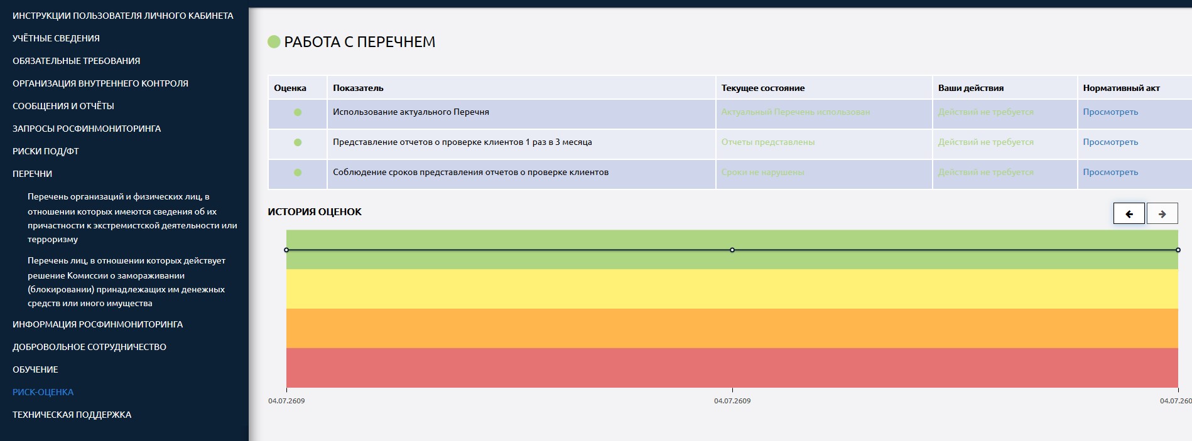1192x441 pixels.
Task: Open Информация Росфинмониторинга
Action: click(x=98, y=324)
